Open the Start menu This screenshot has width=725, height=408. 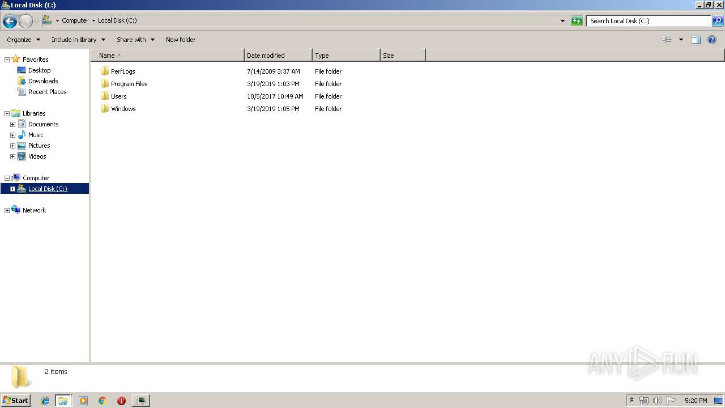click(x=15, y=400)
